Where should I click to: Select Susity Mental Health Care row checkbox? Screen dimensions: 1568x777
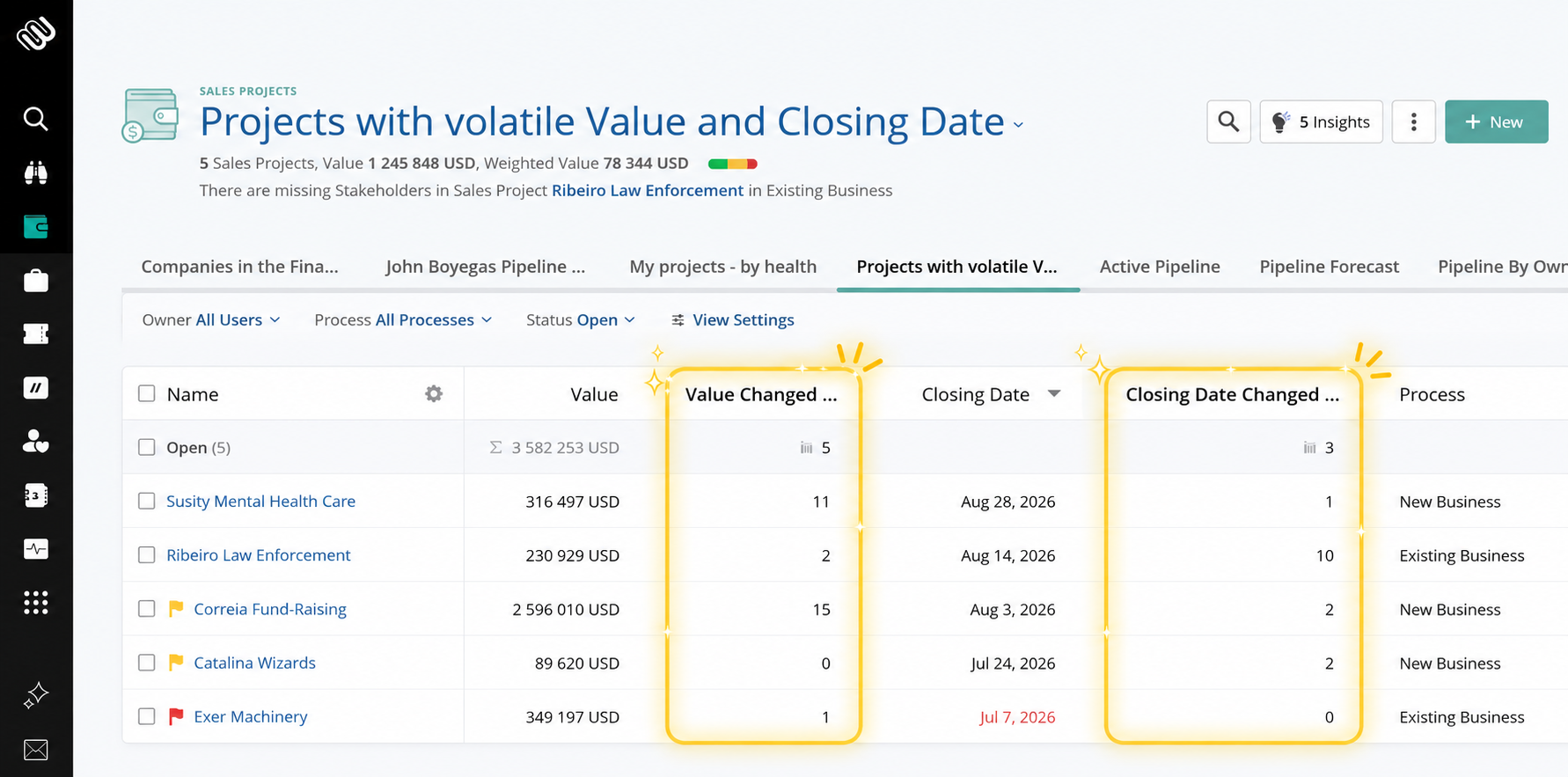(147, 501)
